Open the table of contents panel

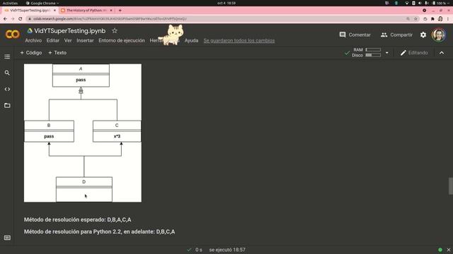point(7,56)
